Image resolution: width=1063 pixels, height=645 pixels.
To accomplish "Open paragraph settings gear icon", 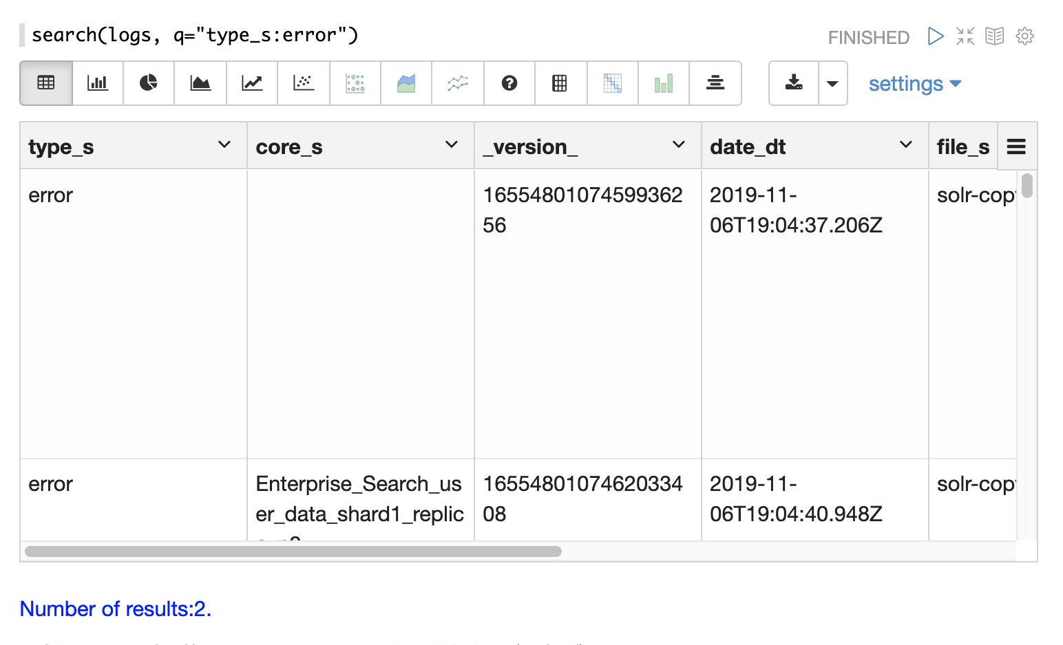I will point(1024,36).
